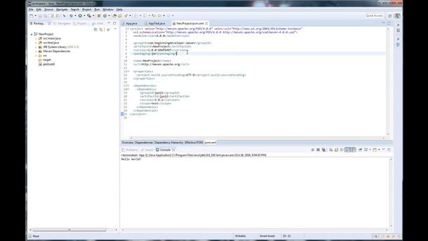This screenshot has width=428, height=241.
Task: Collapse the NewProject tree node
Action: [x=31, y=34]
